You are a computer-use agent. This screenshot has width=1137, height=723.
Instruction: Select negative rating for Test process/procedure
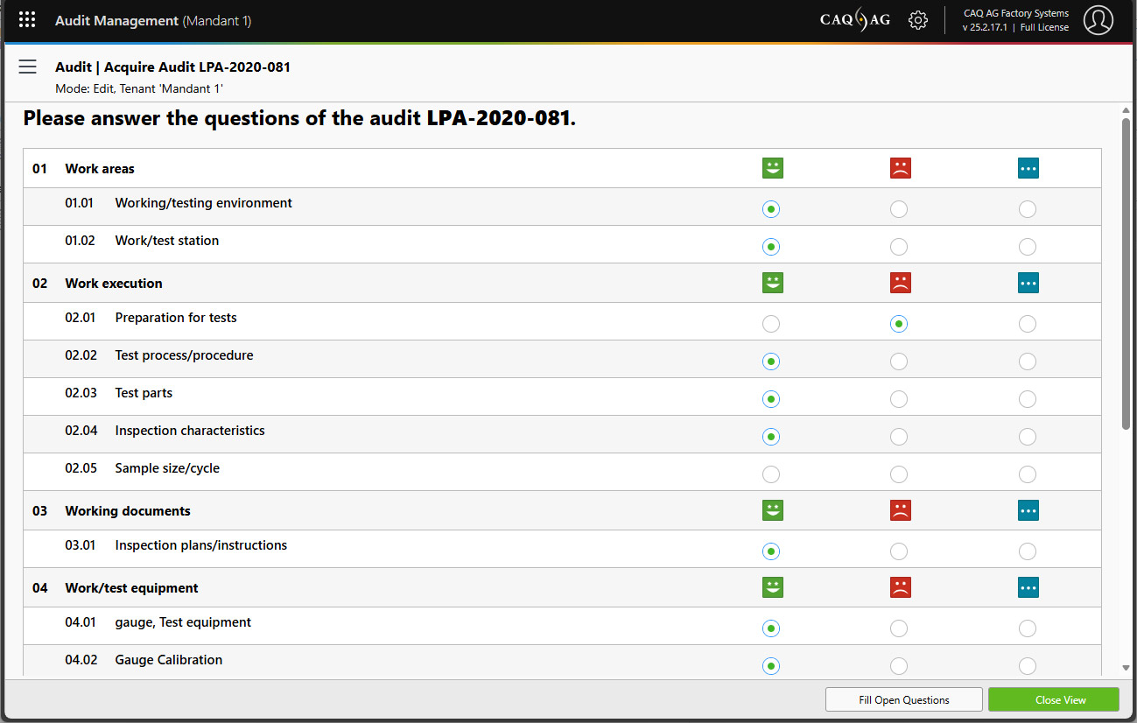pos(899,361)
